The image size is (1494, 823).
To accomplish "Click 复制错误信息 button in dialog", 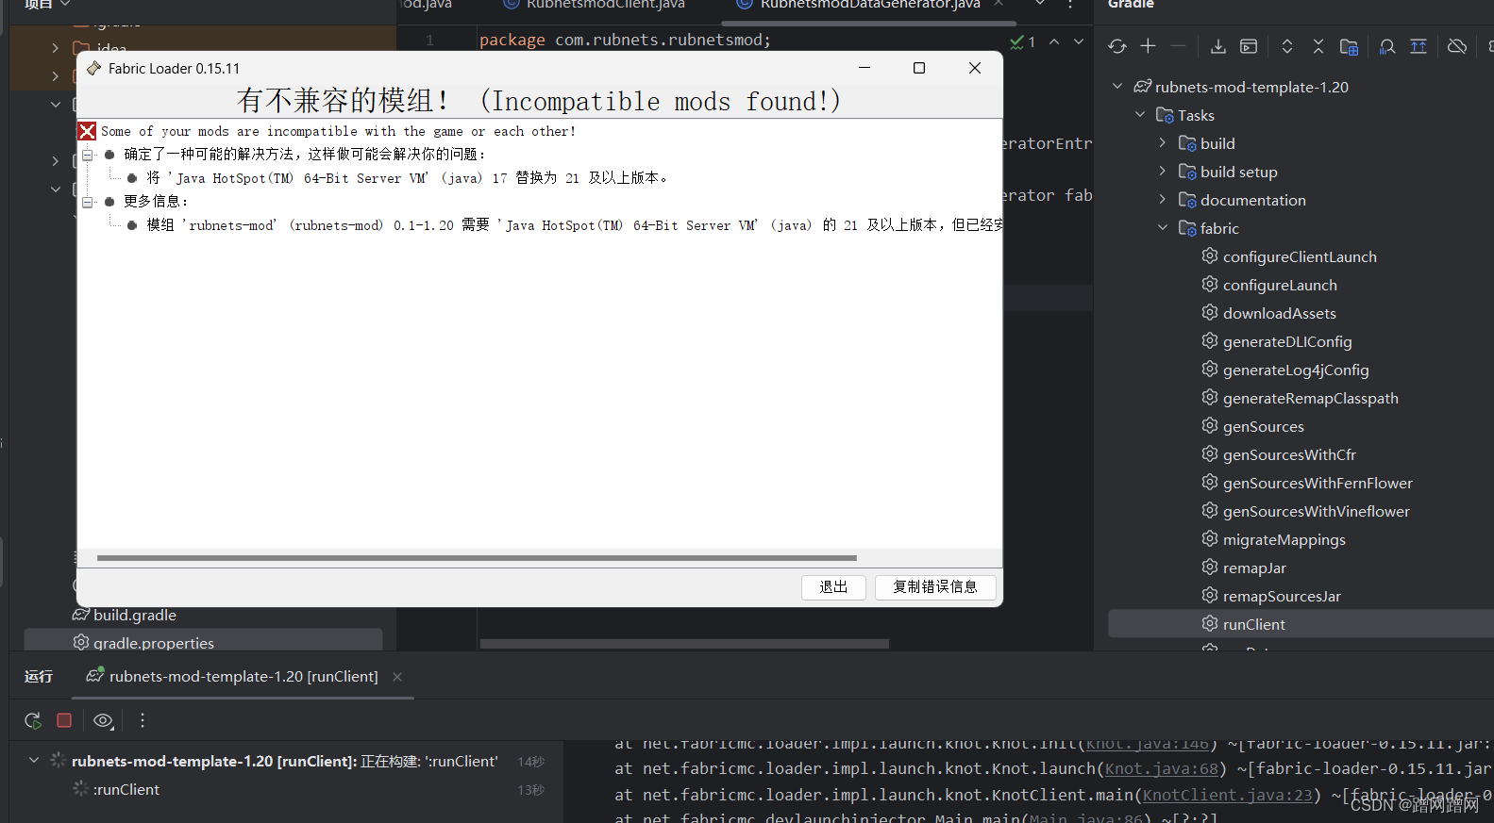I will 935,587.
